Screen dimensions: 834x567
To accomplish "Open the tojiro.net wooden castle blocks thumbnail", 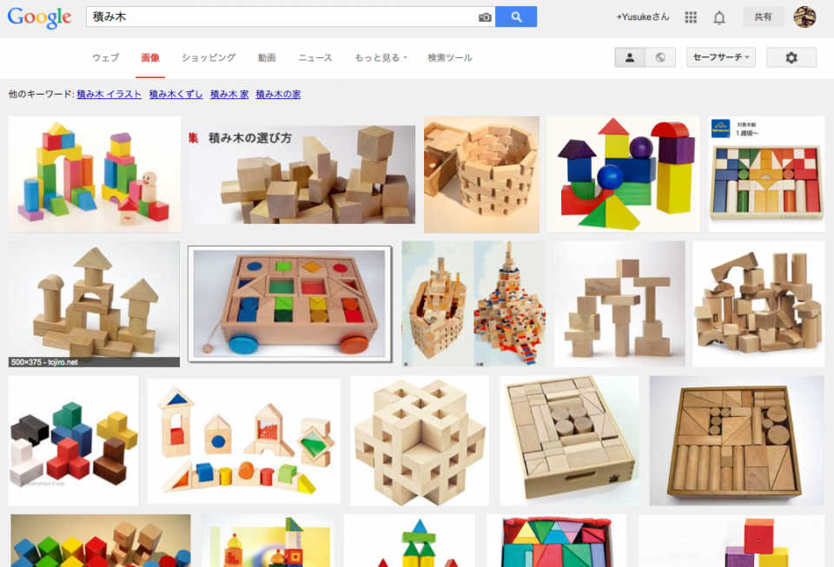I will (94, 304).
